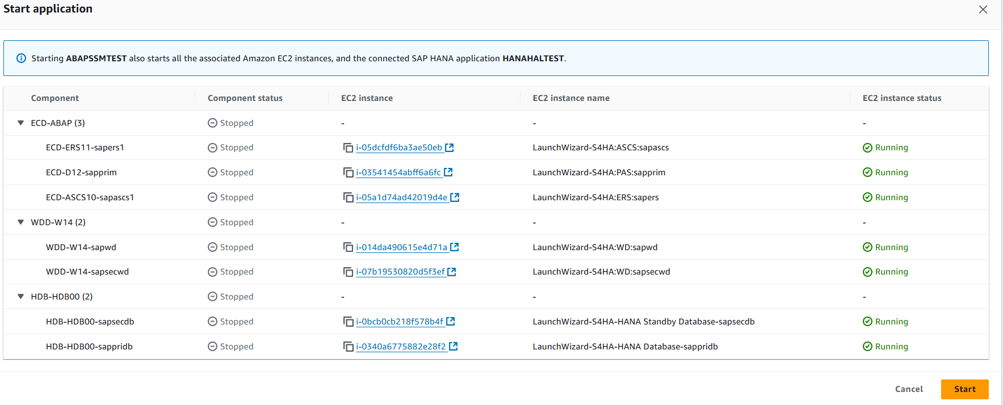1003x405 pixels.
Task: Copy instance ID i-014da490615e4d71a
Action: click(x=348, y=247)
